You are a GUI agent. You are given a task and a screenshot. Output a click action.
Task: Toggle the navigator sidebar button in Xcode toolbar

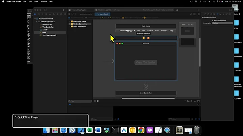(45, 10)
